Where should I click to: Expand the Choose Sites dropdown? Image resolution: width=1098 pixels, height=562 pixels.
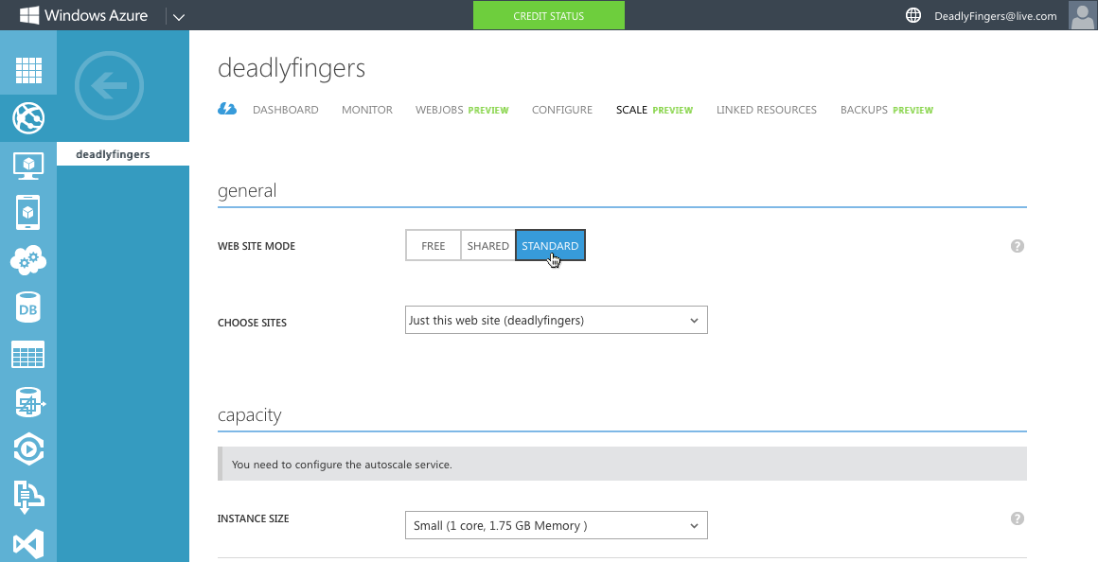(x=556, y=320)
